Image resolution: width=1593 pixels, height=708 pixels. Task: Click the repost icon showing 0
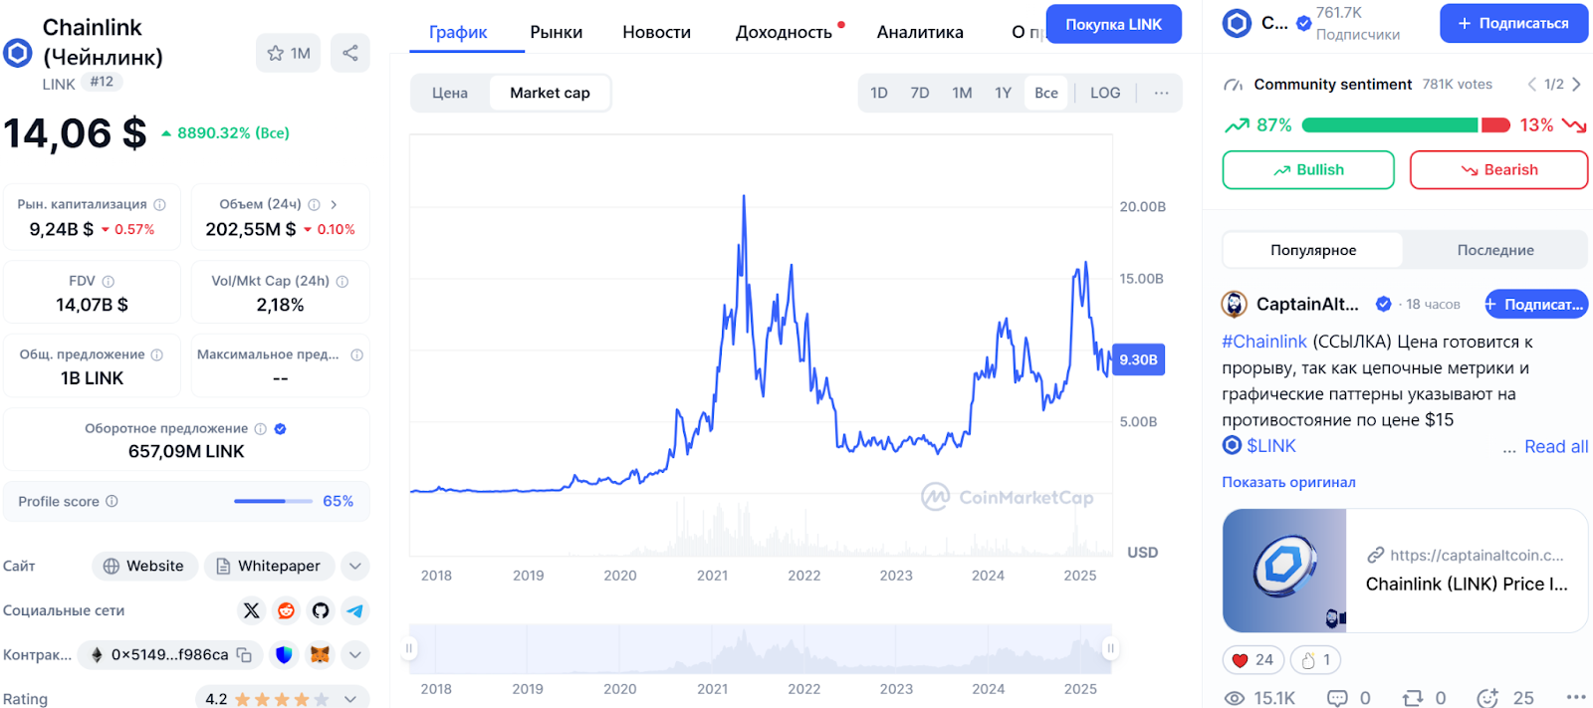click(1413, 698)
